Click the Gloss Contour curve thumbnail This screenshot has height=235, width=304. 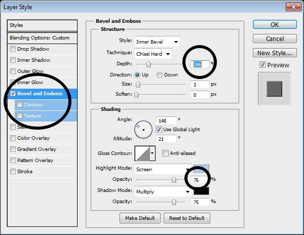(142, 153)
